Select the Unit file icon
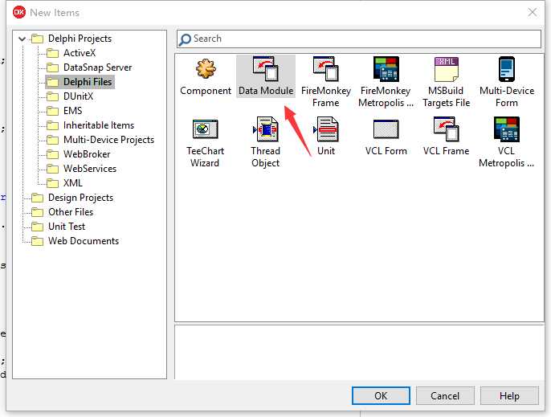The image size is (551, 417). (326, 129)
